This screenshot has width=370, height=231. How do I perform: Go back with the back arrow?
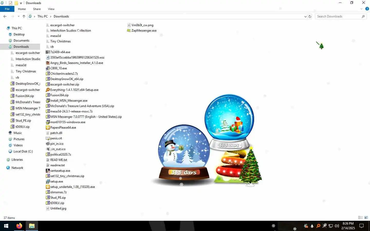(x=5, y=16)
